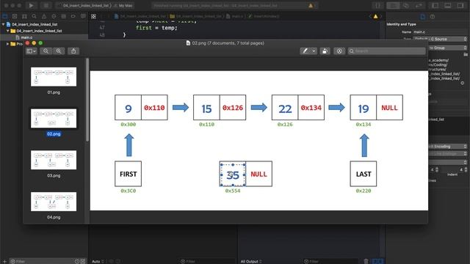Open highlight color dropdown arrow in Preview
This screenshot has width=470, height=264.
coord(314,51)
